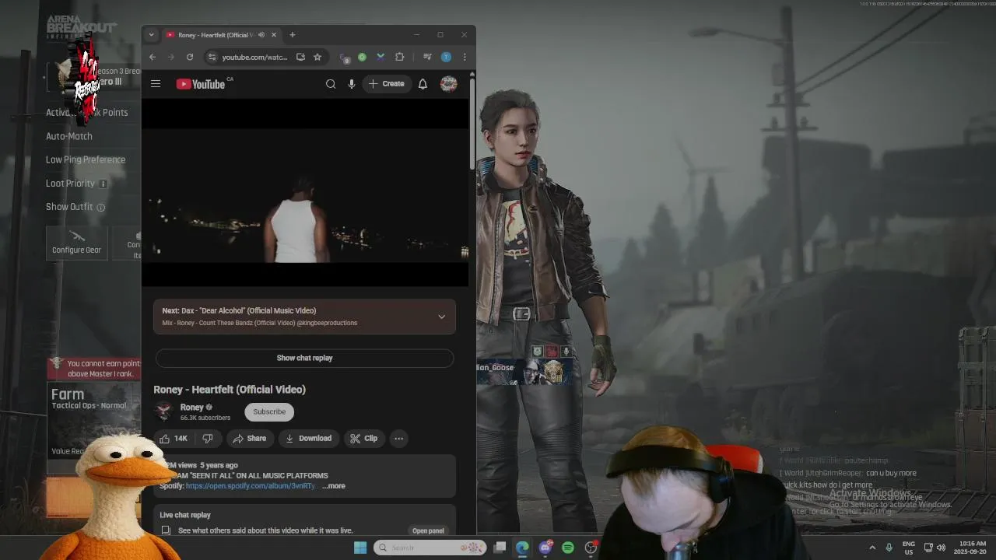Open YouTube account avatar menu
Viewport: 996px width, 560px height.
pyautogui.click(x=448, y=84)
